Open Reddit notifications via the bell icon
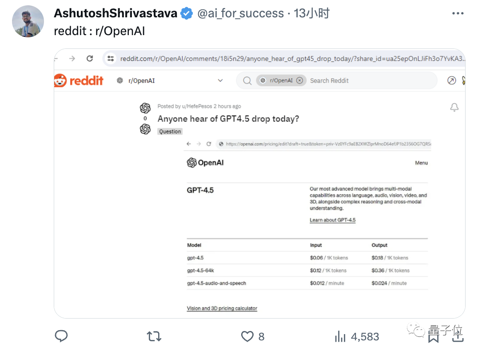 click(454, 108)
